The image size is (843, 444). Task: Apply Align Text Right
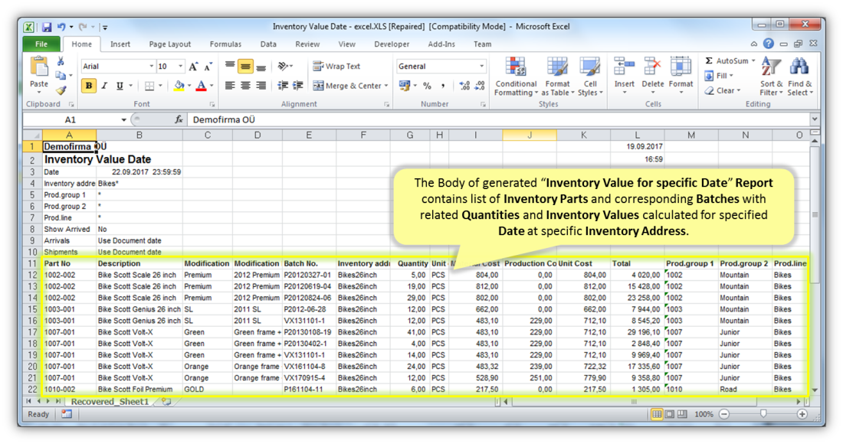click(x=261, y=86)
